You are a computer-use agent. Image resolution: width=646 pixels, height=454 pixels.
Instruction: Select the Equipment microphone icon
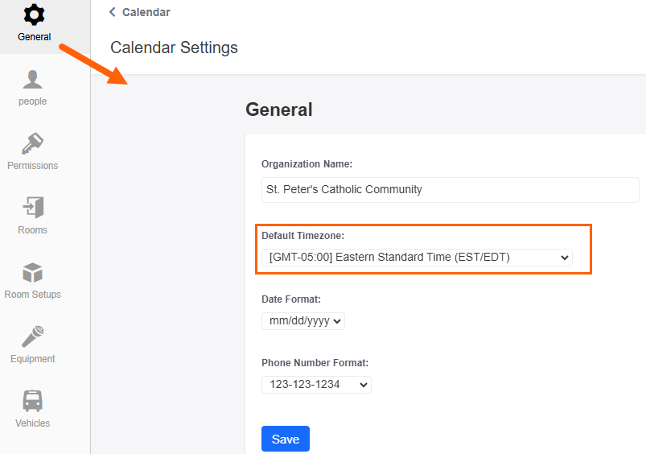[x=32, y=336]
